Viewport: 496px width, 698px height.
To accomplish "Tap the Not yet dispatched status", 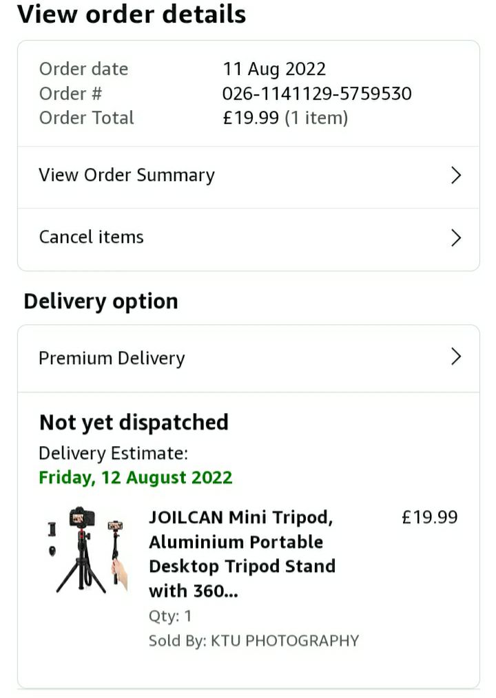I will coord(134,423).
